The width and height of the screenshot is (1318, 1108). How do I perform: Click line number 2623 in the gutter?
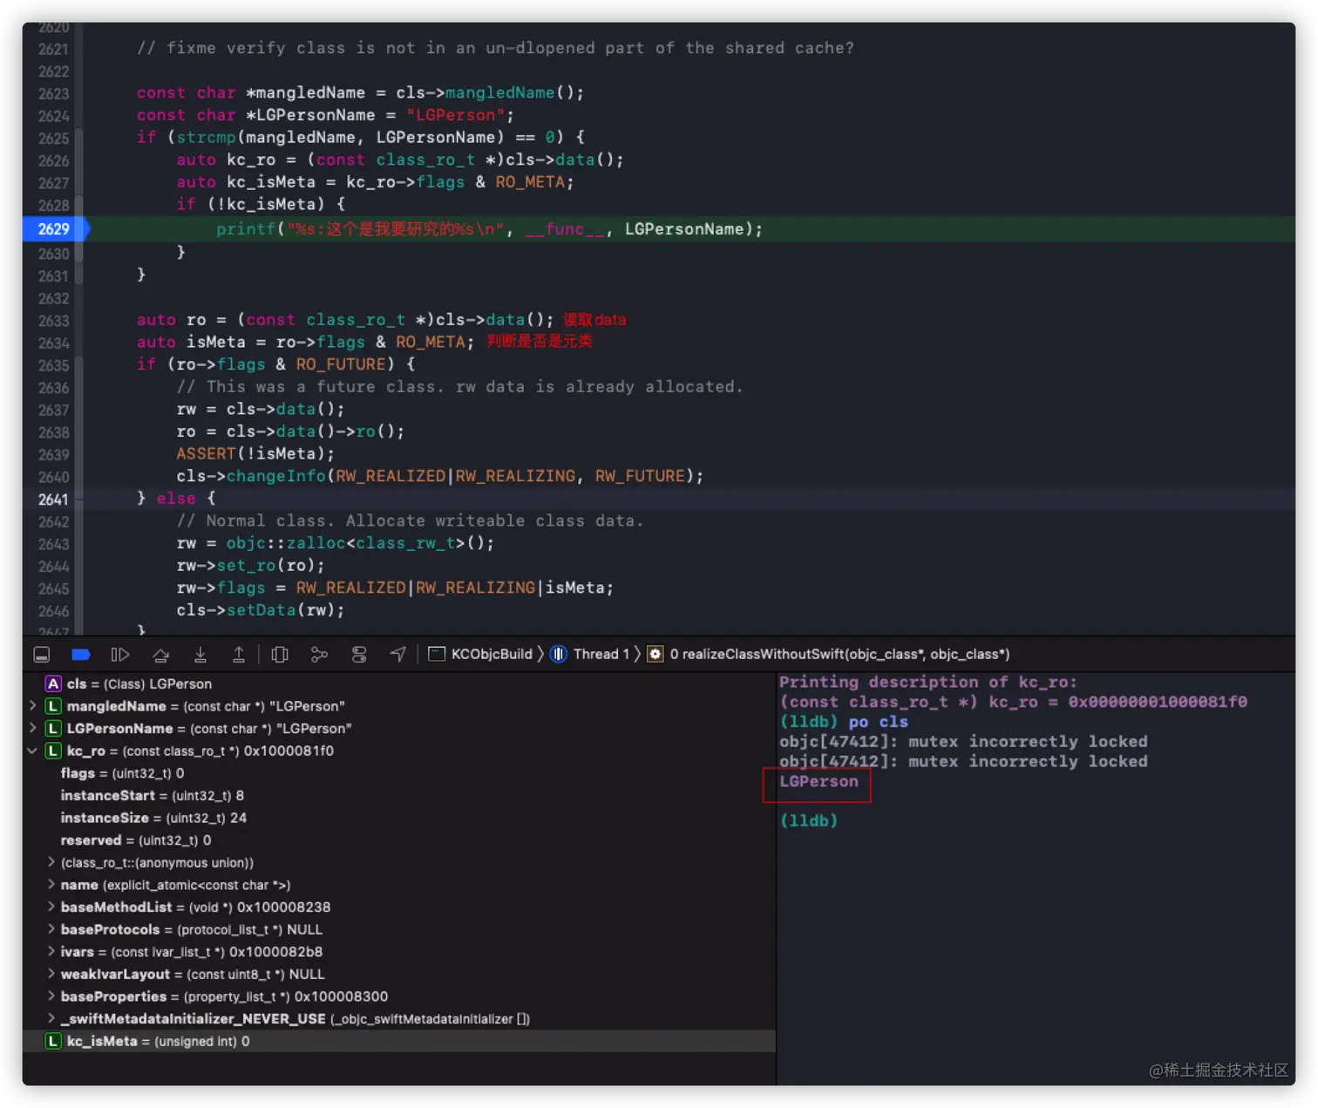[53, 93]
